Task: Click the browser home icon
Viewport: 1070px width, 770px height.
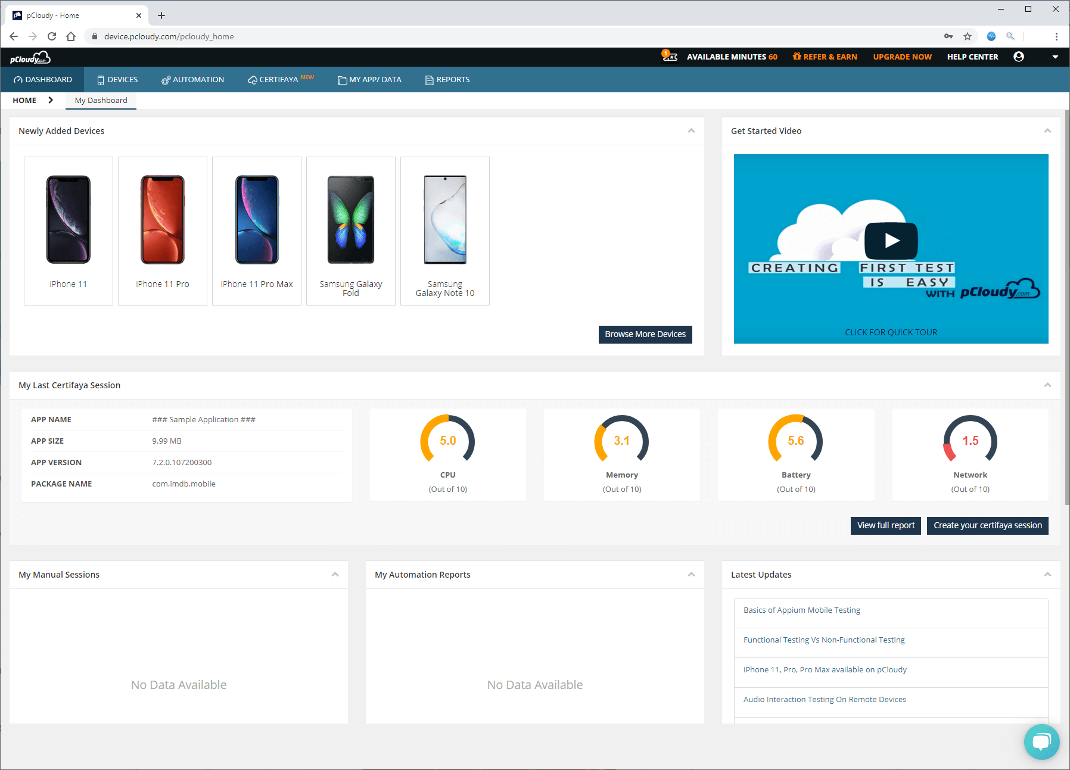Action: click(x=71, y=36)
